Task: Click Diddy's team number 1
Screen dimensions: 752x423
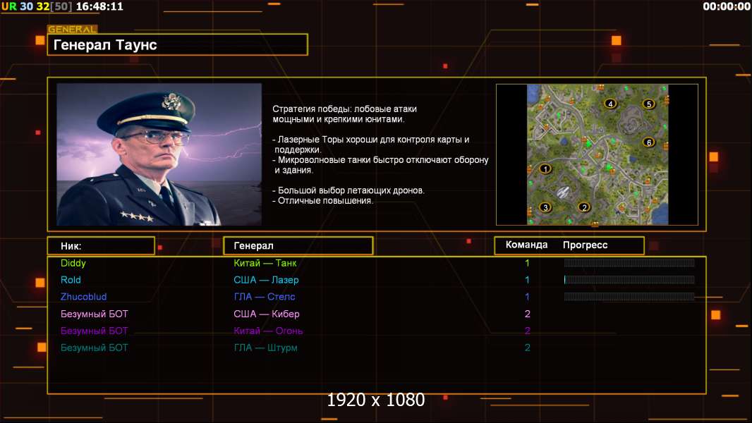Action: (x=527, y=263)
